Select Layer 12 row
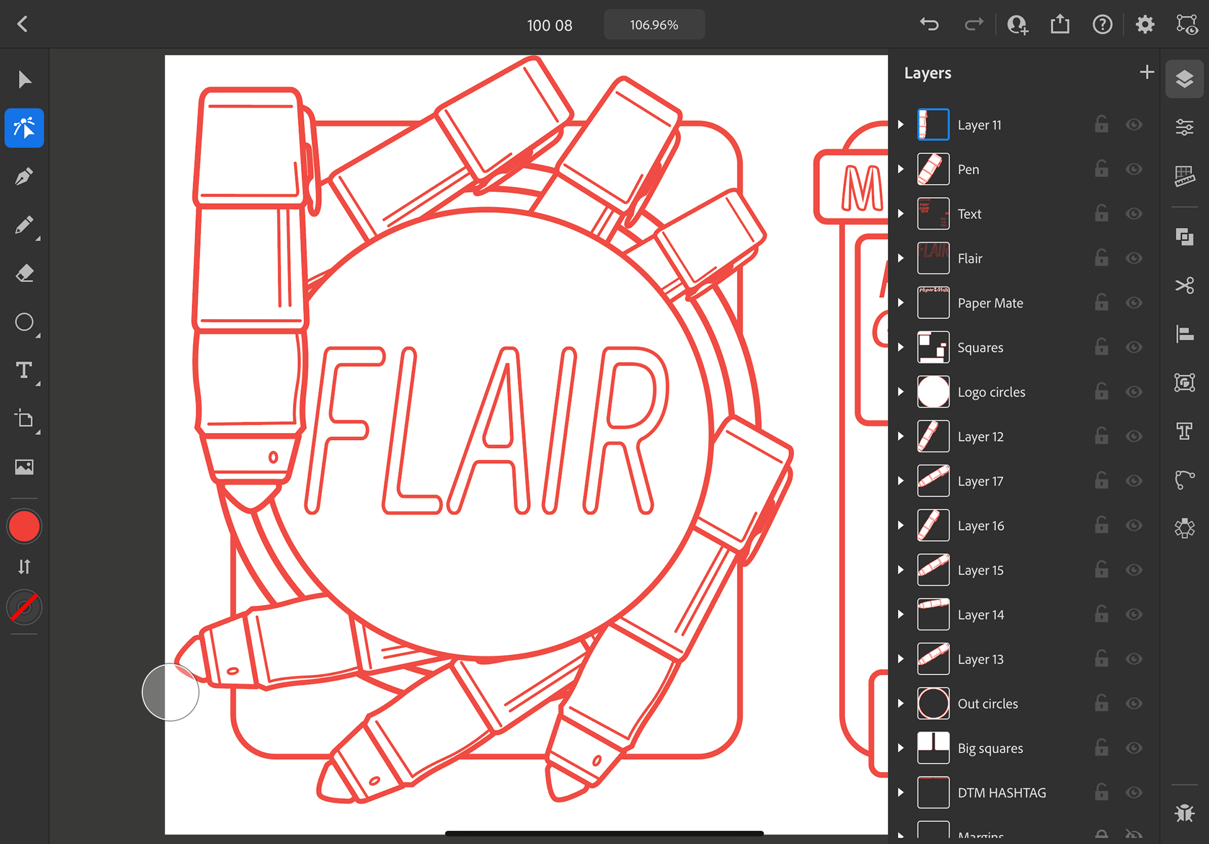Image resolution: width=1209 pixels, height=844 pixels. click(x=1023, y=436)
